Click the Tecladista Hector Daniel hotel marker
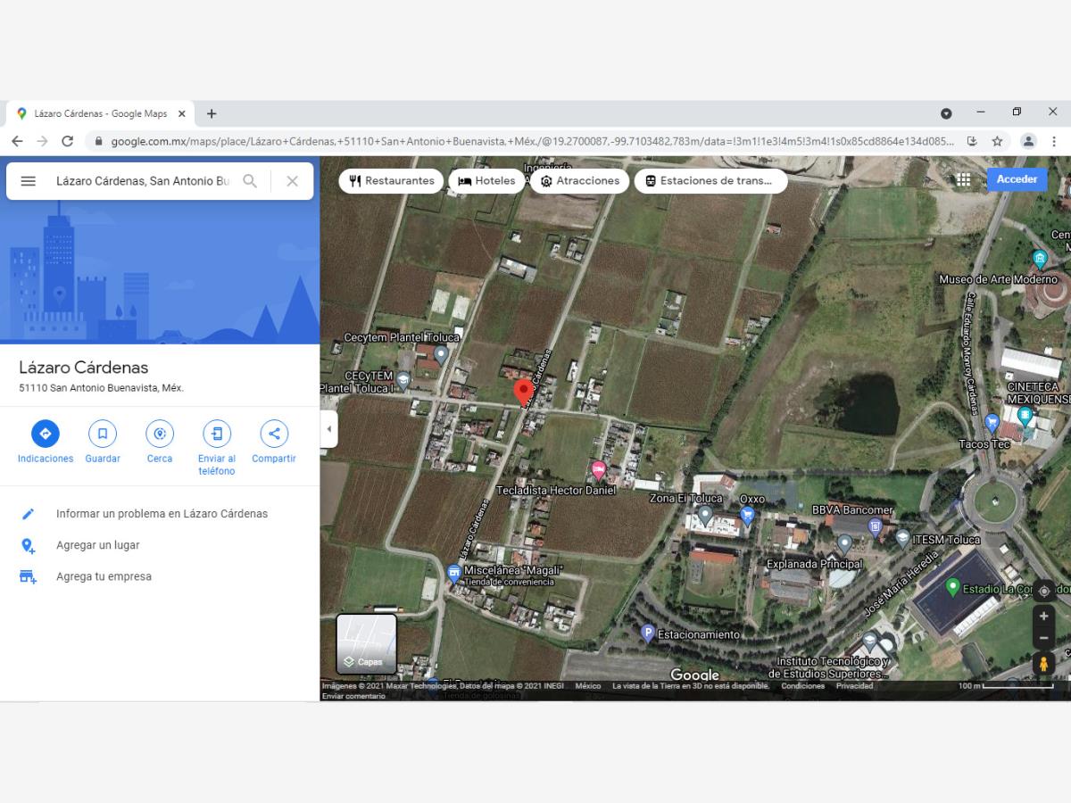The image size is (1071, 803). coord(599,469)
